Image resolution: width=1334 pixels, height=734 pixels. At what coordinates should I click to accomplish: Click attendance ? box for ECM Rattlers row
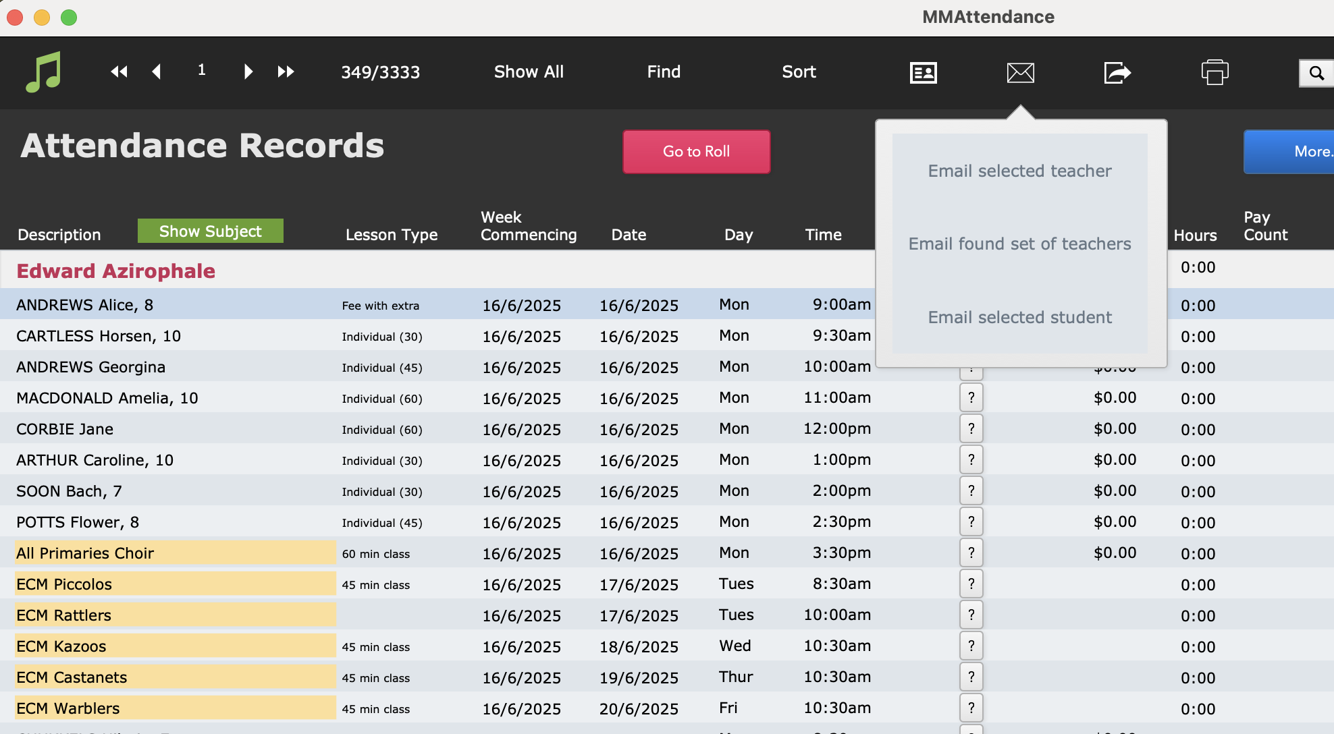971,615
